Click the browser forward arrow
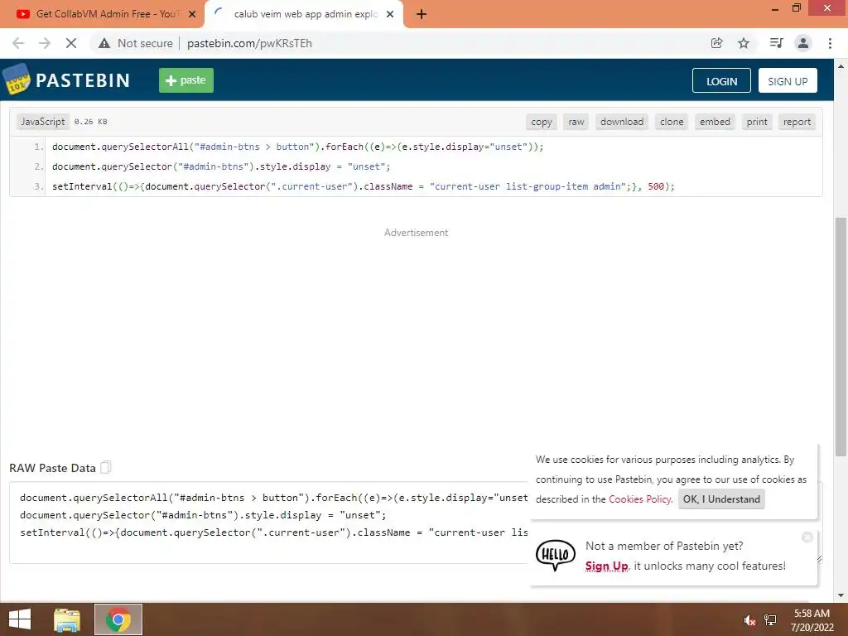848x636 pixels. point(45,43)
